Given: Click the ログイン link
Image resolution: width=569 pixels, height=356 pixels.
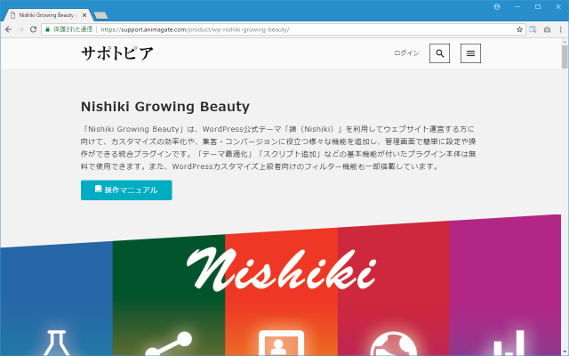Looking at the screenshot, I should [406, 53].
